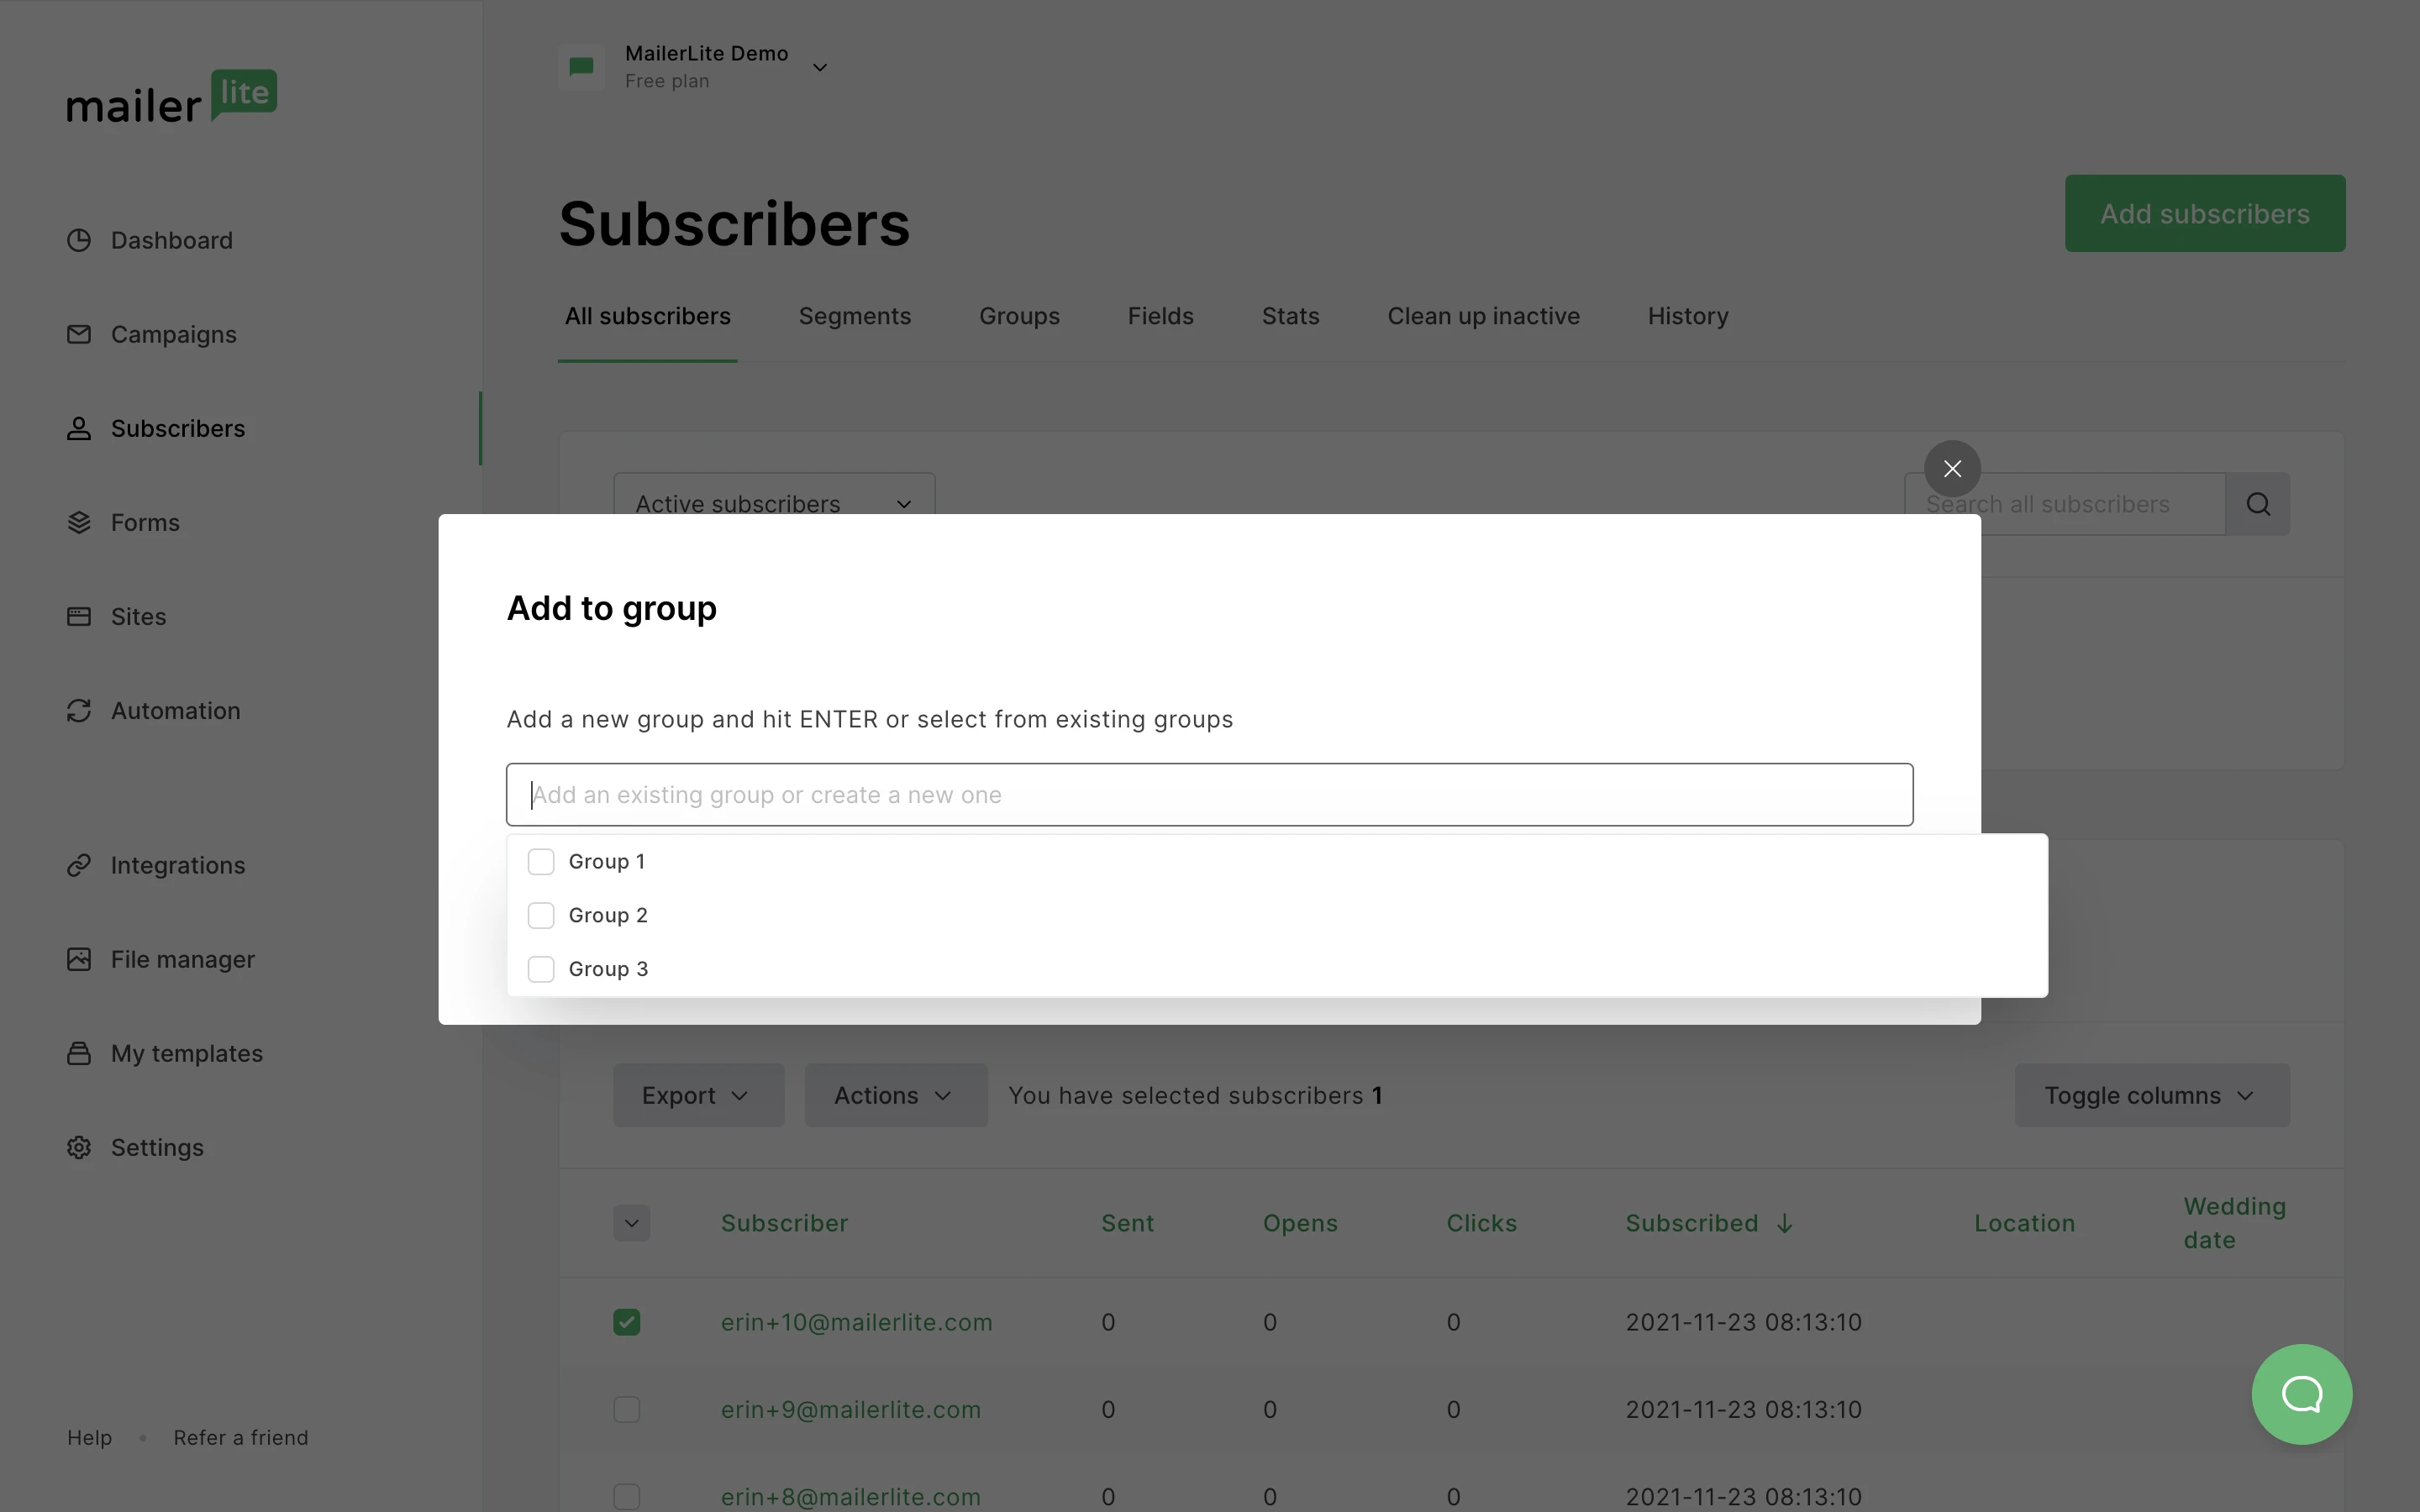Click the Settings gear icon
This screenshot has height=1512, width=2420.
(x=79, y=1147)
